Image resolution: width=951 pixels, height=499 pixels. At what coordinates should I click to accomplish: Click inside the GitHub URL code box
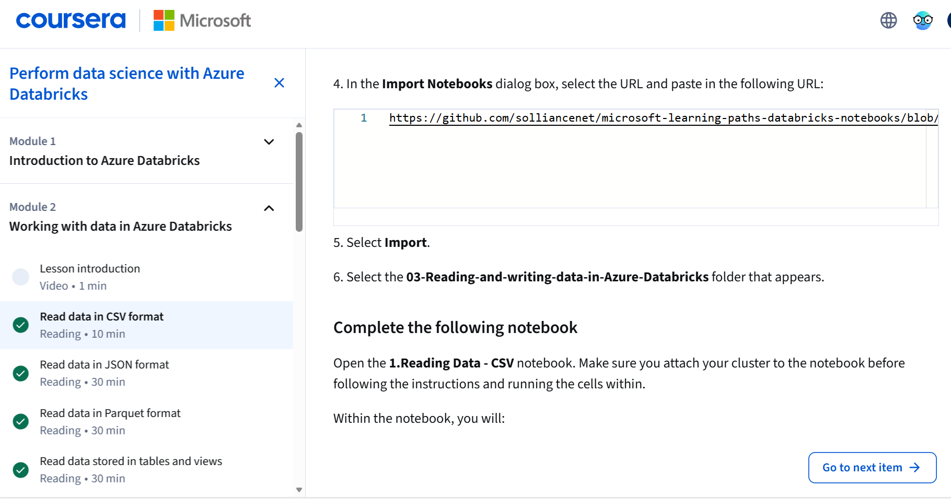pos(627,157)
